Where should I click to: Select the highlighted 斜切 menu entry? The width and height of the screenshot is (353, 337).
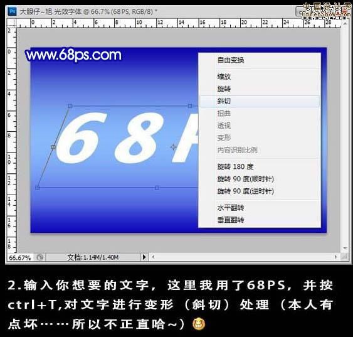[x=260, y=101]
